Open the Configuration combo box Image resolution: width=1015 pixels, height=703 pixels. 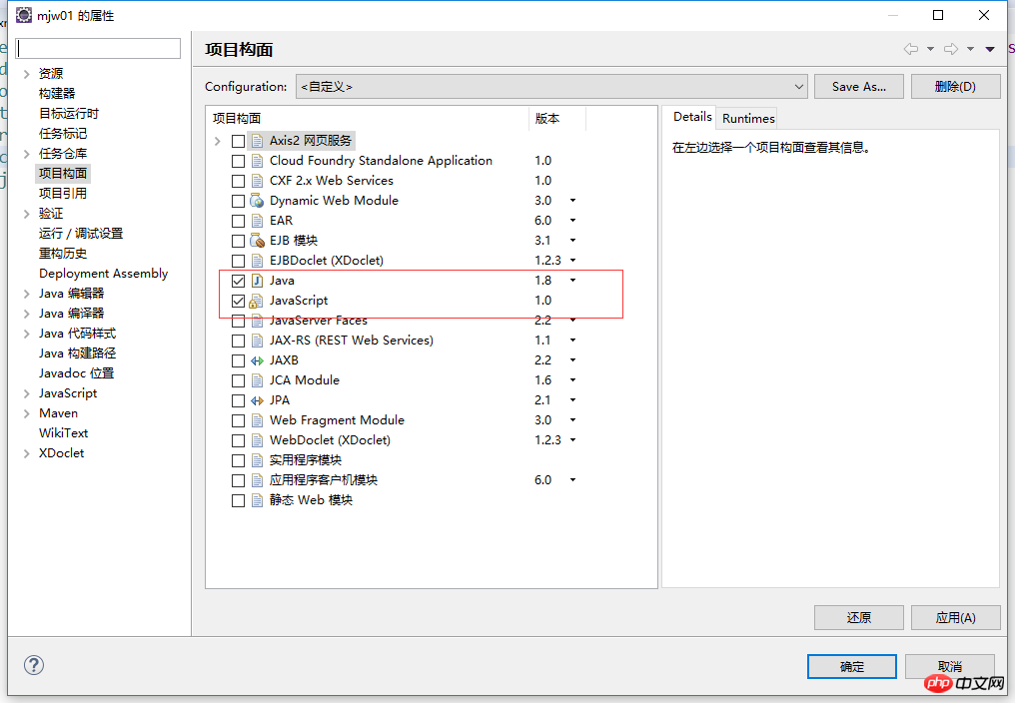coord(551,87)
